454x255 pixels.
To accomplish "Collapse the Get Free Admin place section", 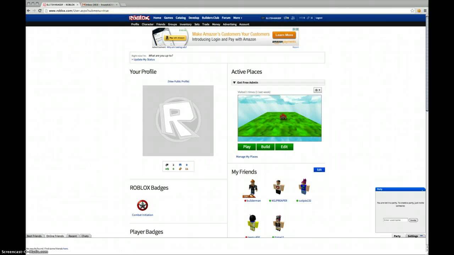I will click(x=234, y=83).
